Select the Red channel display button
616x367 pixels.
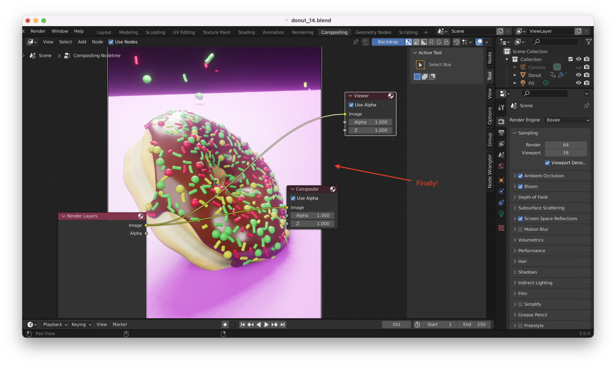[x=431, y=42]
